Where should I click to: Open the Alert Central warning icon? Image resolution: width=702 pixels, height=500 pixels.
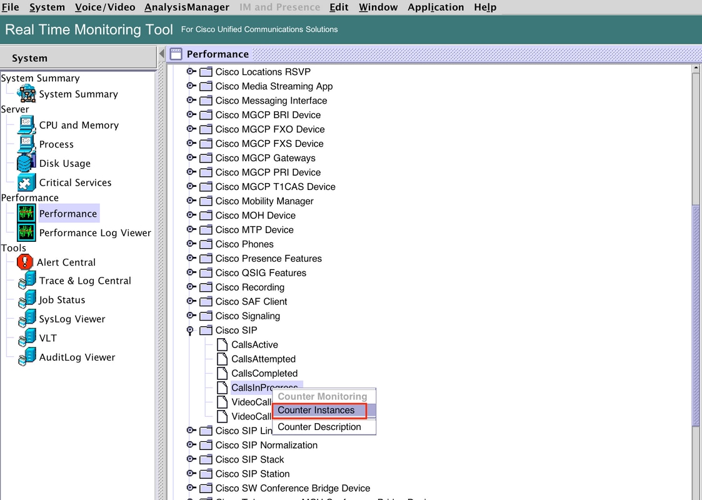(x=24, y=262)
